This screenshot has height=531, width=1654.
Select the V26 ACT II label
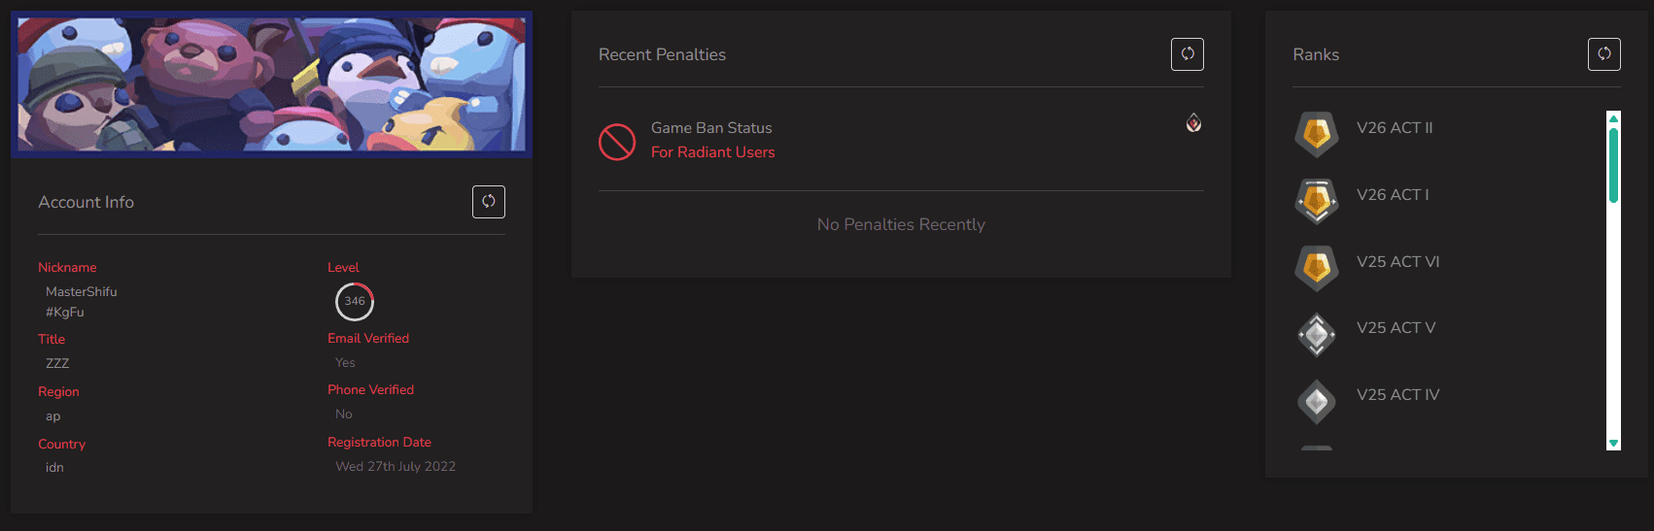pyautogui.click(x=1395, y=128)
